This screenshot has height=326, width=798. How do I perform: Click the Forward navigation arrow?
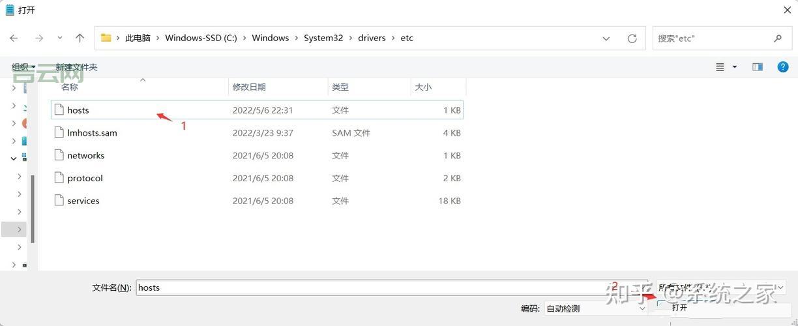pyautogui.click(x=38, y=38)
